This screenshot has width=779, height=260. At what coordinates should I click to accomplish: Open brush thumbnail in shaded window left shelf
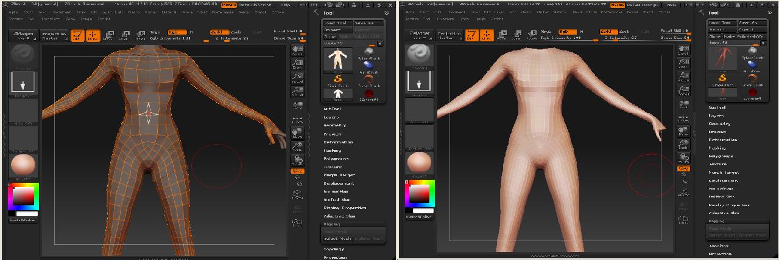[418, 56]
